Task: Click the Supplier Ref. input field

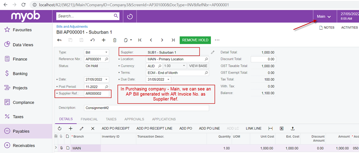Action: (96, 94)
